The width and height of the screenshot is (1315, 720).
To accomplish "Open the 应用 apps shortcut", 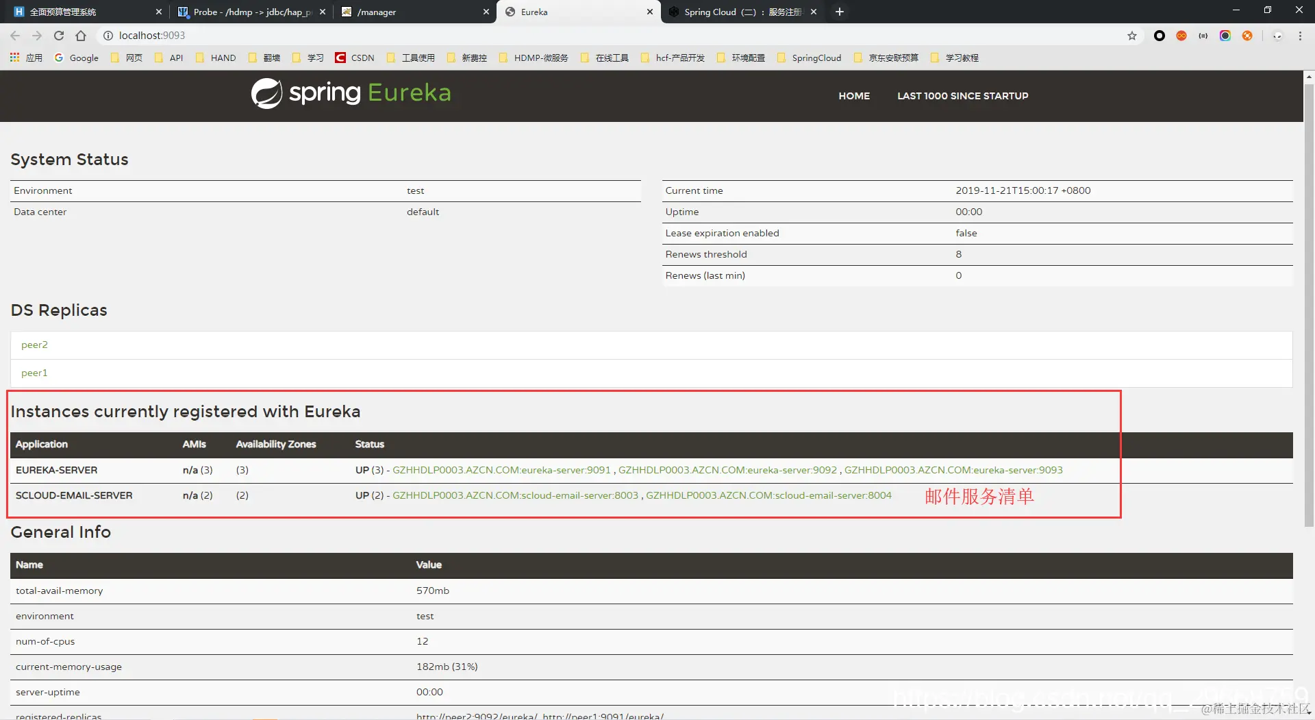I will [26, 58].
